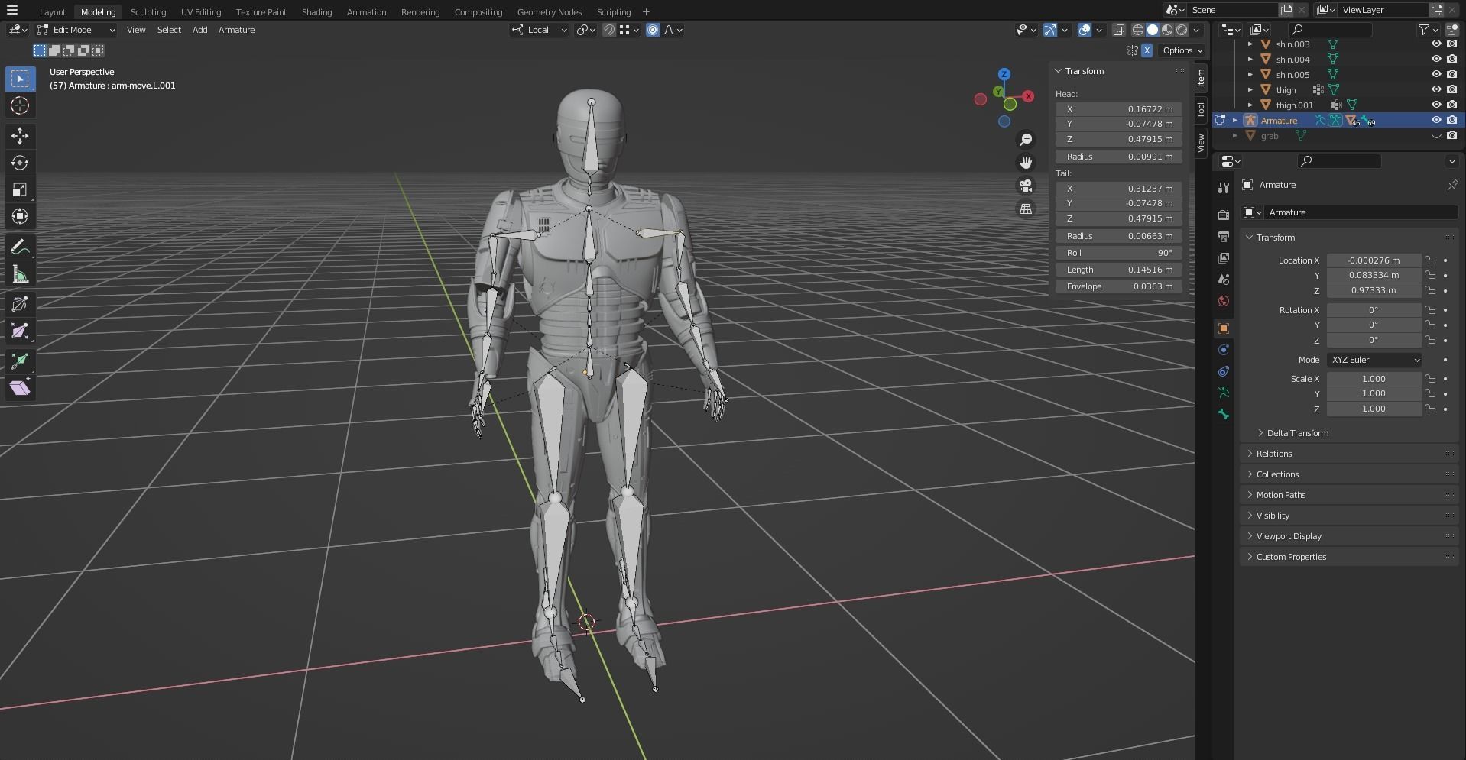The height and width of the screenshot is (760, 1466).
Task: Select the Shear tool
Action: [20, 387]
